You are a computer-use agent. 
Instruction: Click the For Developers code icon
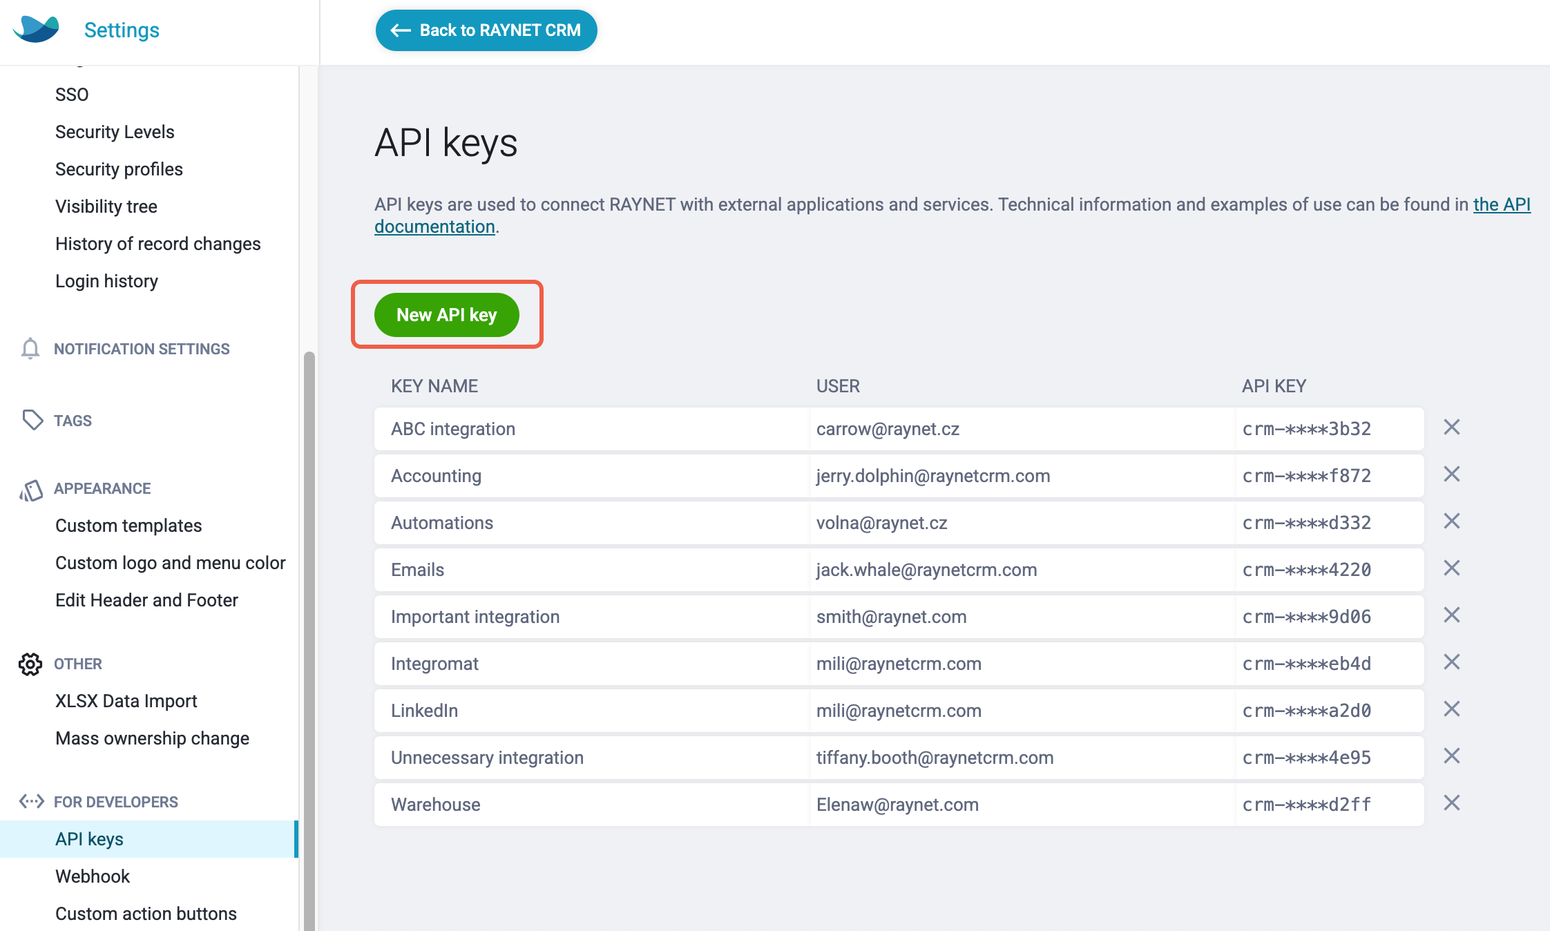point(32,801)
